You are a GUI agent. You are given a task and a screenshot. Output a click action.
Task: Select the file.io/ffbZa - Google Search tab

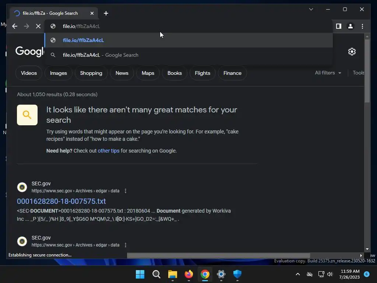54,13
